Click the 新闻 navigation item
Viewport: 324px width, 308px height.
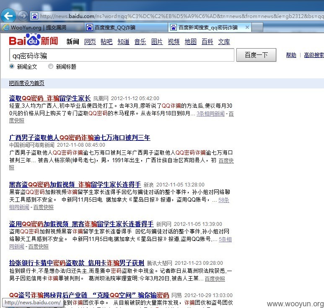coord(73,42)
